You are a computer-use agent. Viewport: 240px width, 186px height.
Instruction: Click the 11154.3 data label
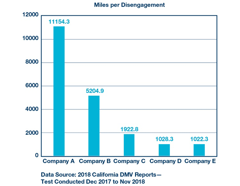click(x=59, y=22)
